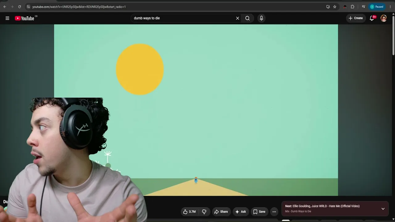Reload the YouTube page

point(19,7)
